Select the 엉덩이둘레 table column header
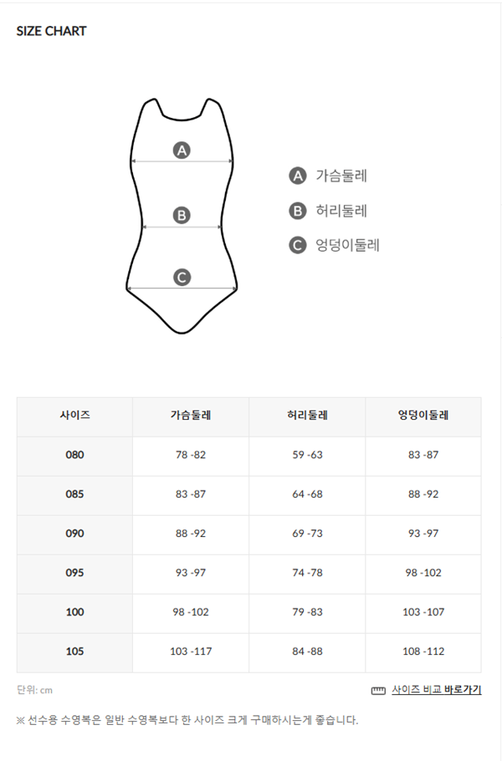The width and height of the screenshot is (502, 761). click(423, 416)
